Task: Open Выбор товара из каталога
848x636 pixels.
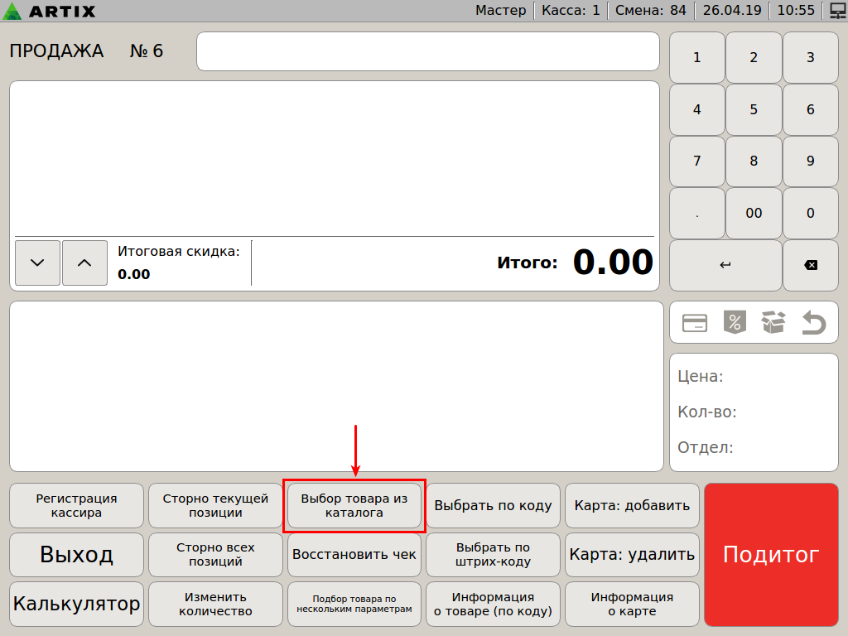Action: (x=354, y=505)
